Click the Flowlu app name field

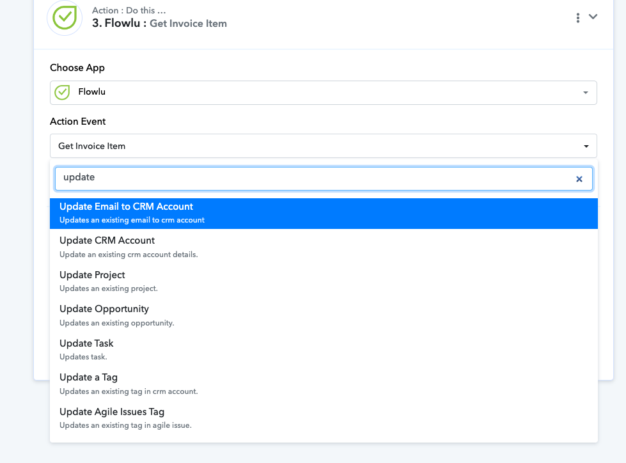point(324,93)
